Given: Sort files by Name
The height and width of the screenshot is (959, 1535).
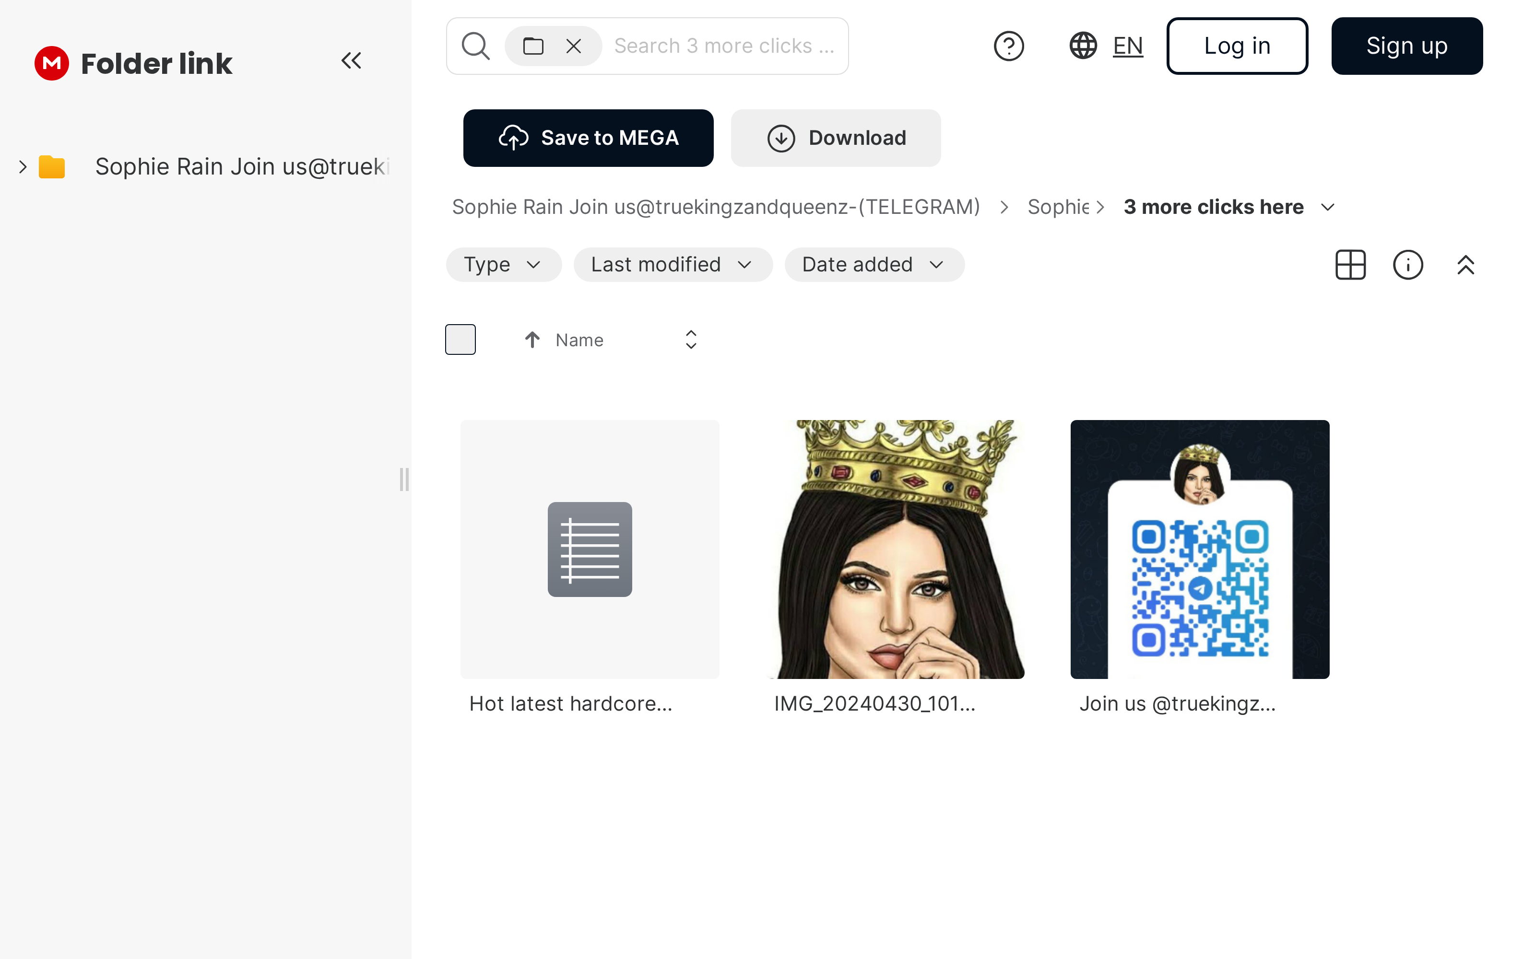Looking at the screenshot, I should 579,340.
